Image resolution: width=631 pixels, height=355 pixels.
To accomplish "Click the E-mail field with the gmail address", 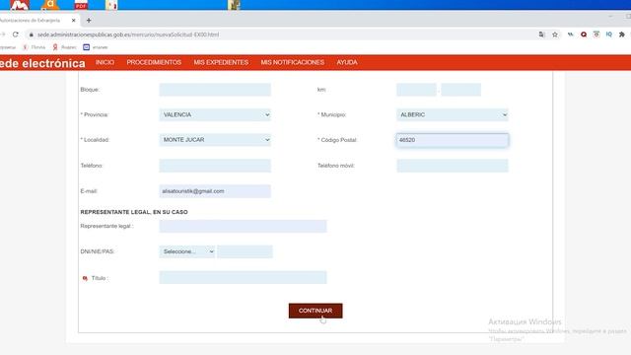I will pyautogui.click(x=215, y=191).
